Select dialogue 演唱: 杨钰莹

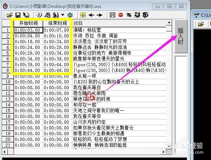[x=119, y=30]
